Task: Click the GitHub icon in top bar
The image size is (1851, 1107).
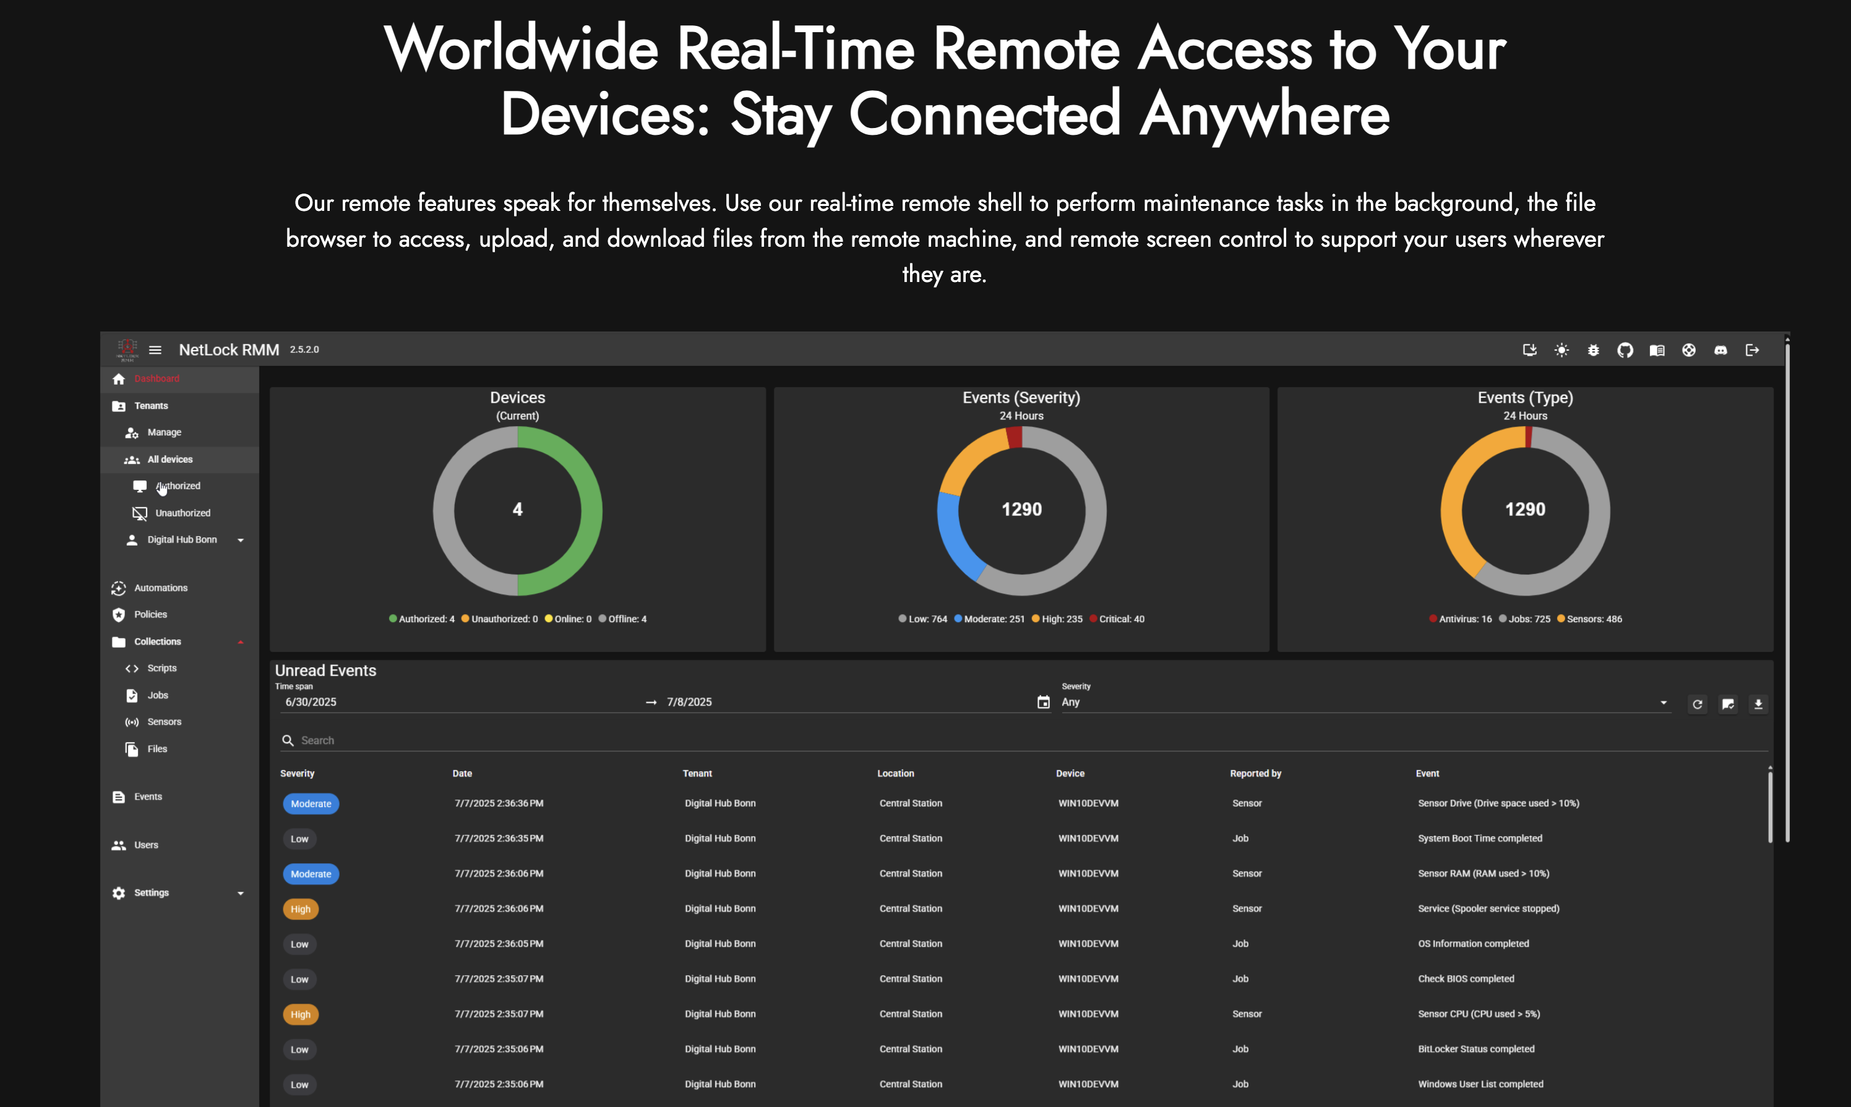Action: pos(1625,350)
